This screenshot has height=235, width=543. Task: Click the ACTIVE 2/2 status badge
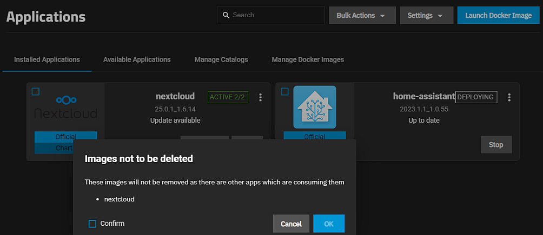228,97
